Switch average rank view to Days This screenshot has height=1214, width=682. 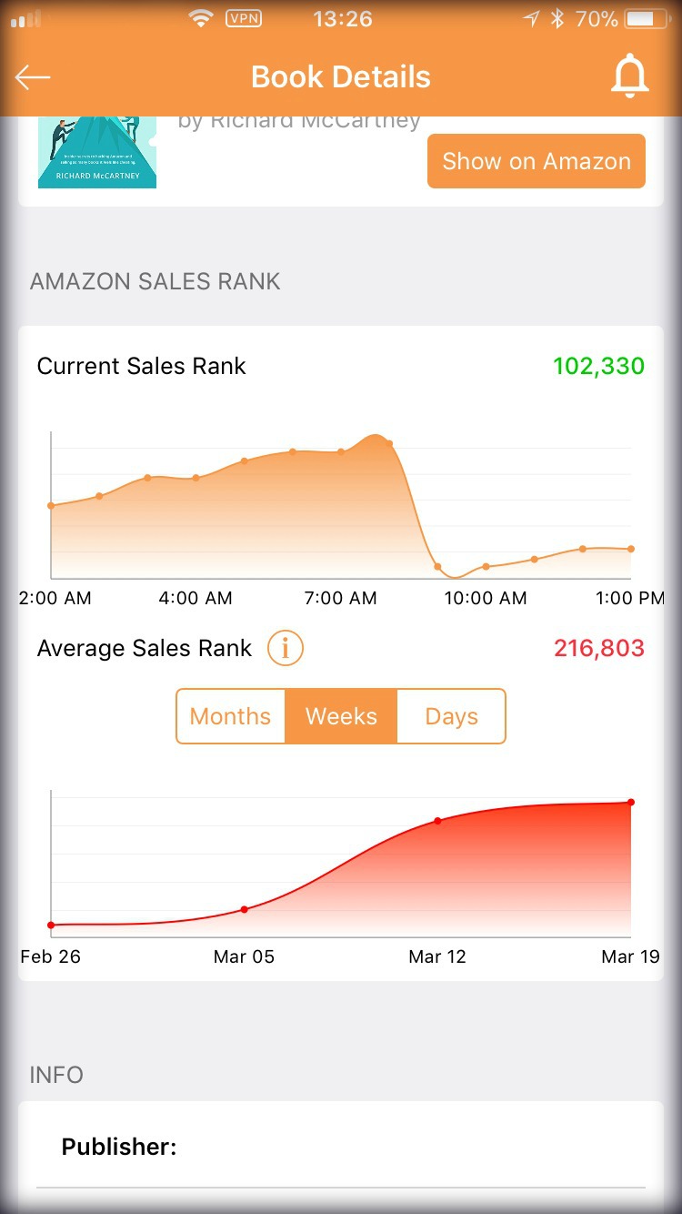[451, 716]
